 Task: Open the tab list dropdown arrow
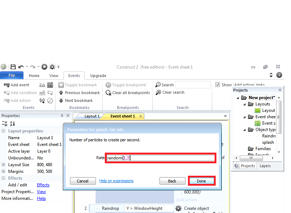[x=225, y=116]
